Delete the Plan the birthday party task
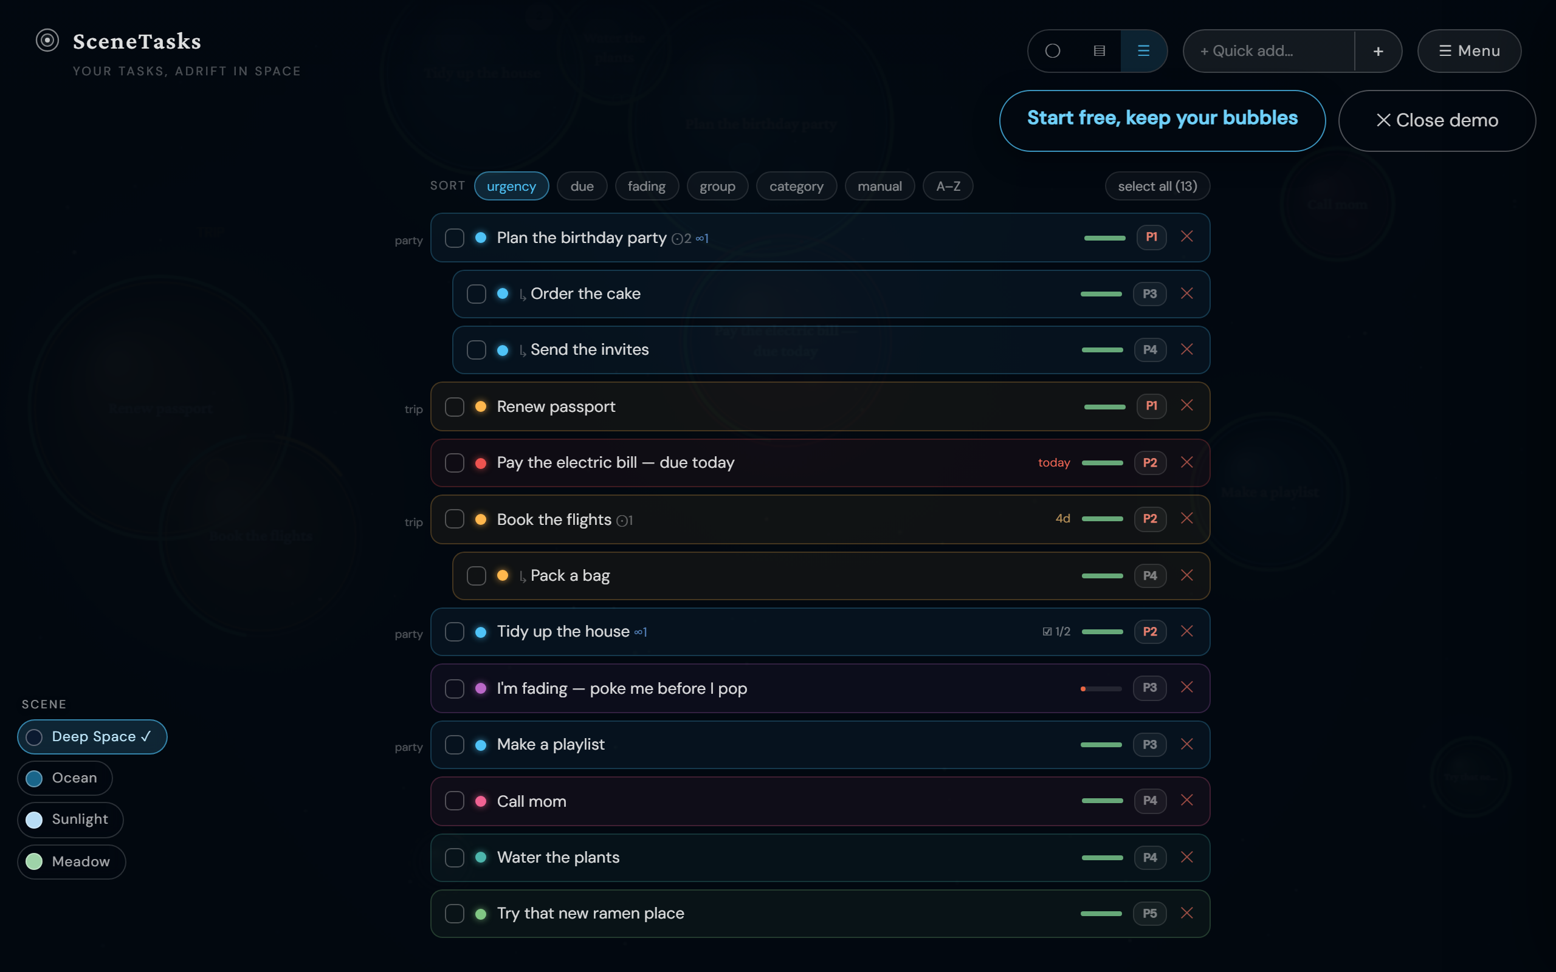Image resolution: width=1556 pixels, height=972 pixels. pos(1187,236)
